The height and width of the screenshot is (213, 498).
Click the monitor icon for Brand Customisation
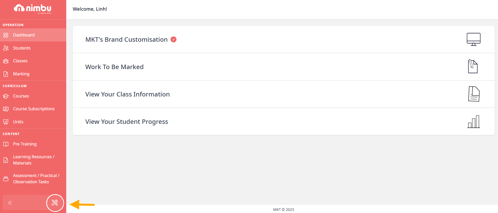coord(473,39)
